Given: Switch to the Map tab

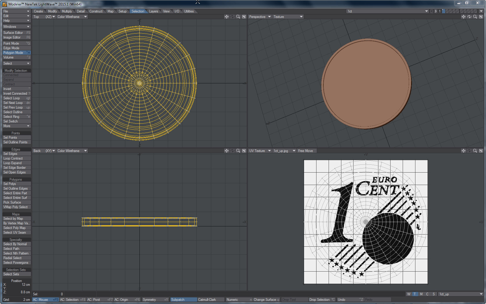Looking at the screenshot, I should 111,11.
